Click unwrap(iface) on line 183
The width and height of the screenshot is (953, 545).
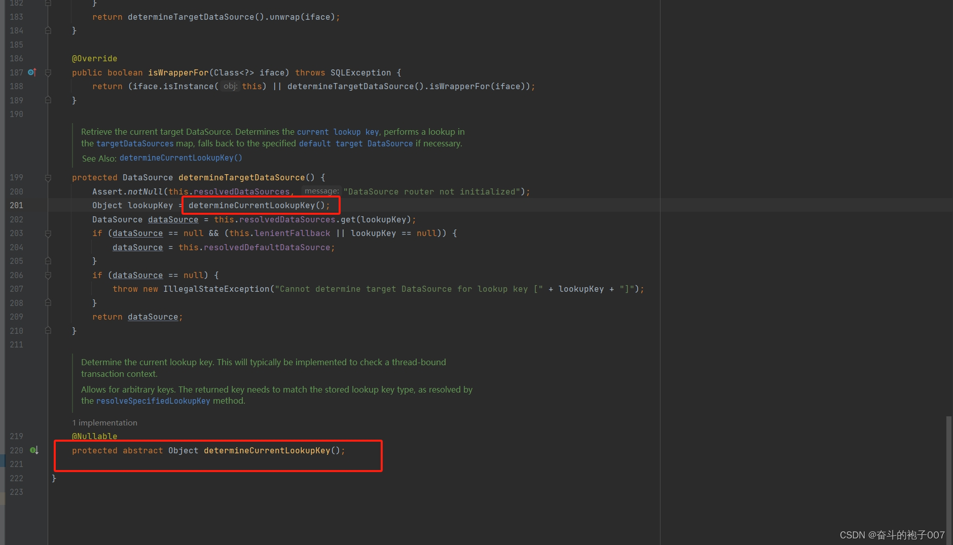click(x=302, y=17)
